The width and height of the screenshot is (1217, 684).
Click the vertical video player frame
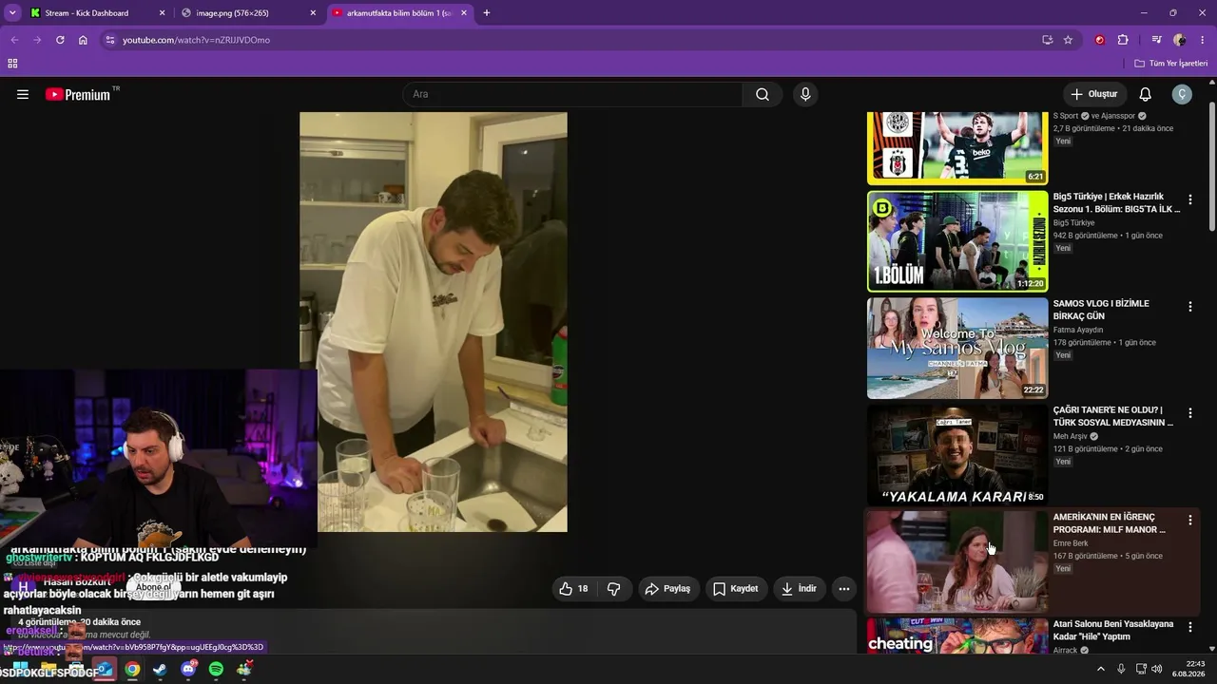click(x=434, y=322)
